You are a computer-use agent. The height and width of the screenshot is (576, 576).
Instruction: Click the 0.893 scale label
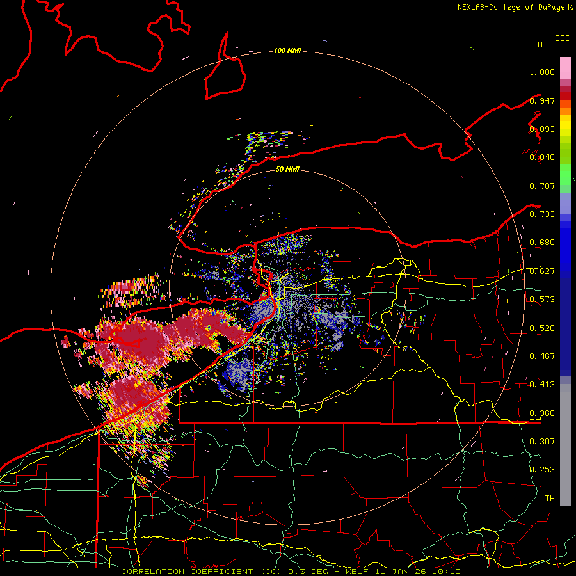click(x=542, y=129)
